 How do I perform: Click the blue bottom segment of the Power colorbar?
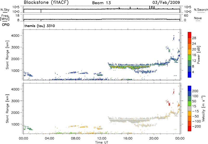190,75
